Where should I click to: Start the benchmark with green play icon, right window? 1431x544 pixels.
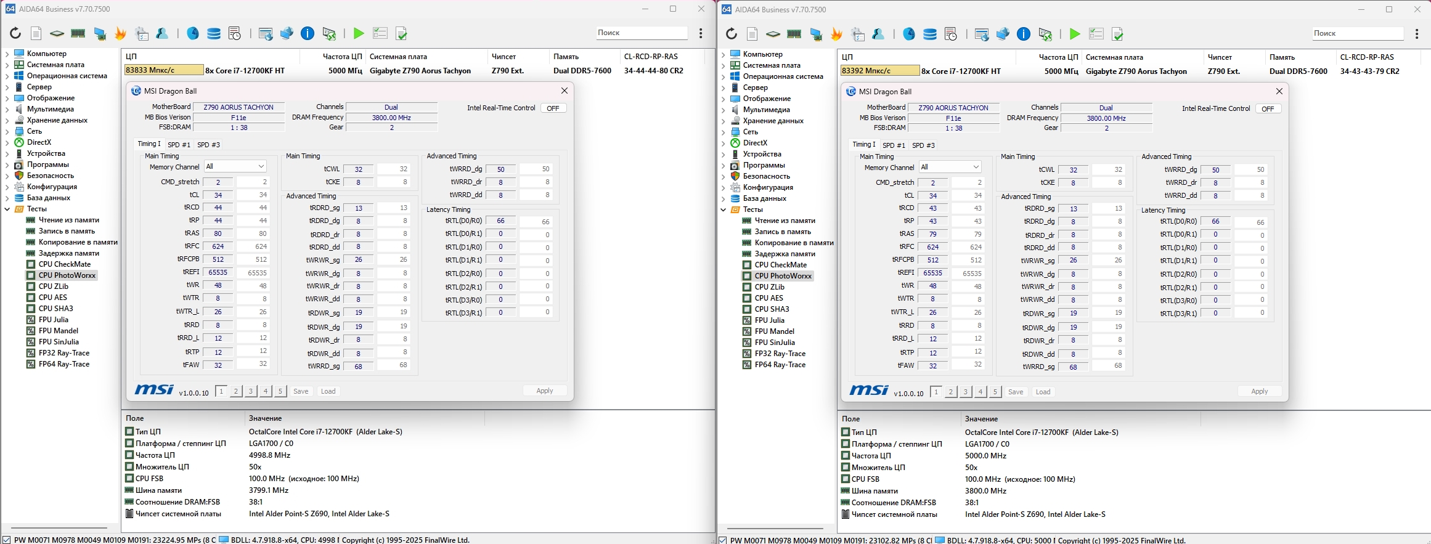tap(1075, 34)
